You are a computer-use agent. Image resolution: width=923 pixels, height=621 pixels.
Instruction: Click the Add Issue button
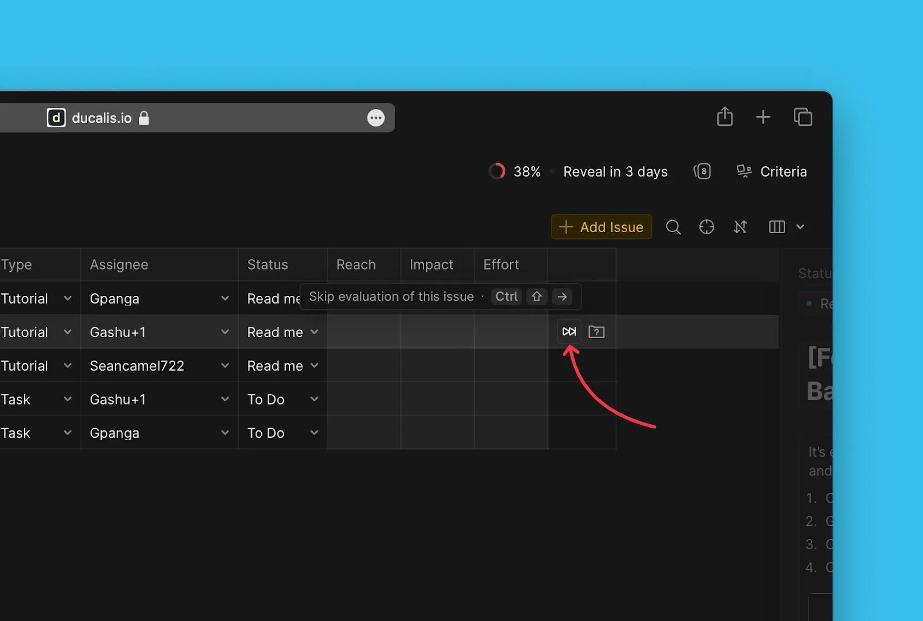coord(601,227)
